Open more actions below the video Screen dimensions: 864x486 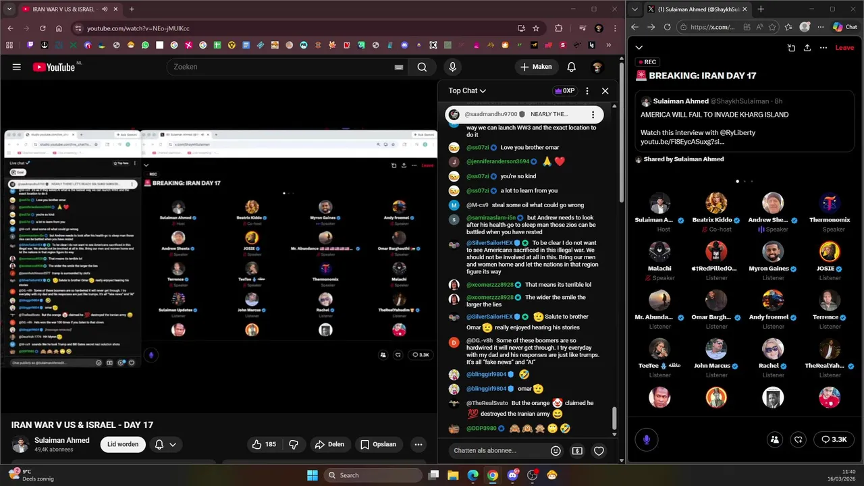[x=418, y=444]
